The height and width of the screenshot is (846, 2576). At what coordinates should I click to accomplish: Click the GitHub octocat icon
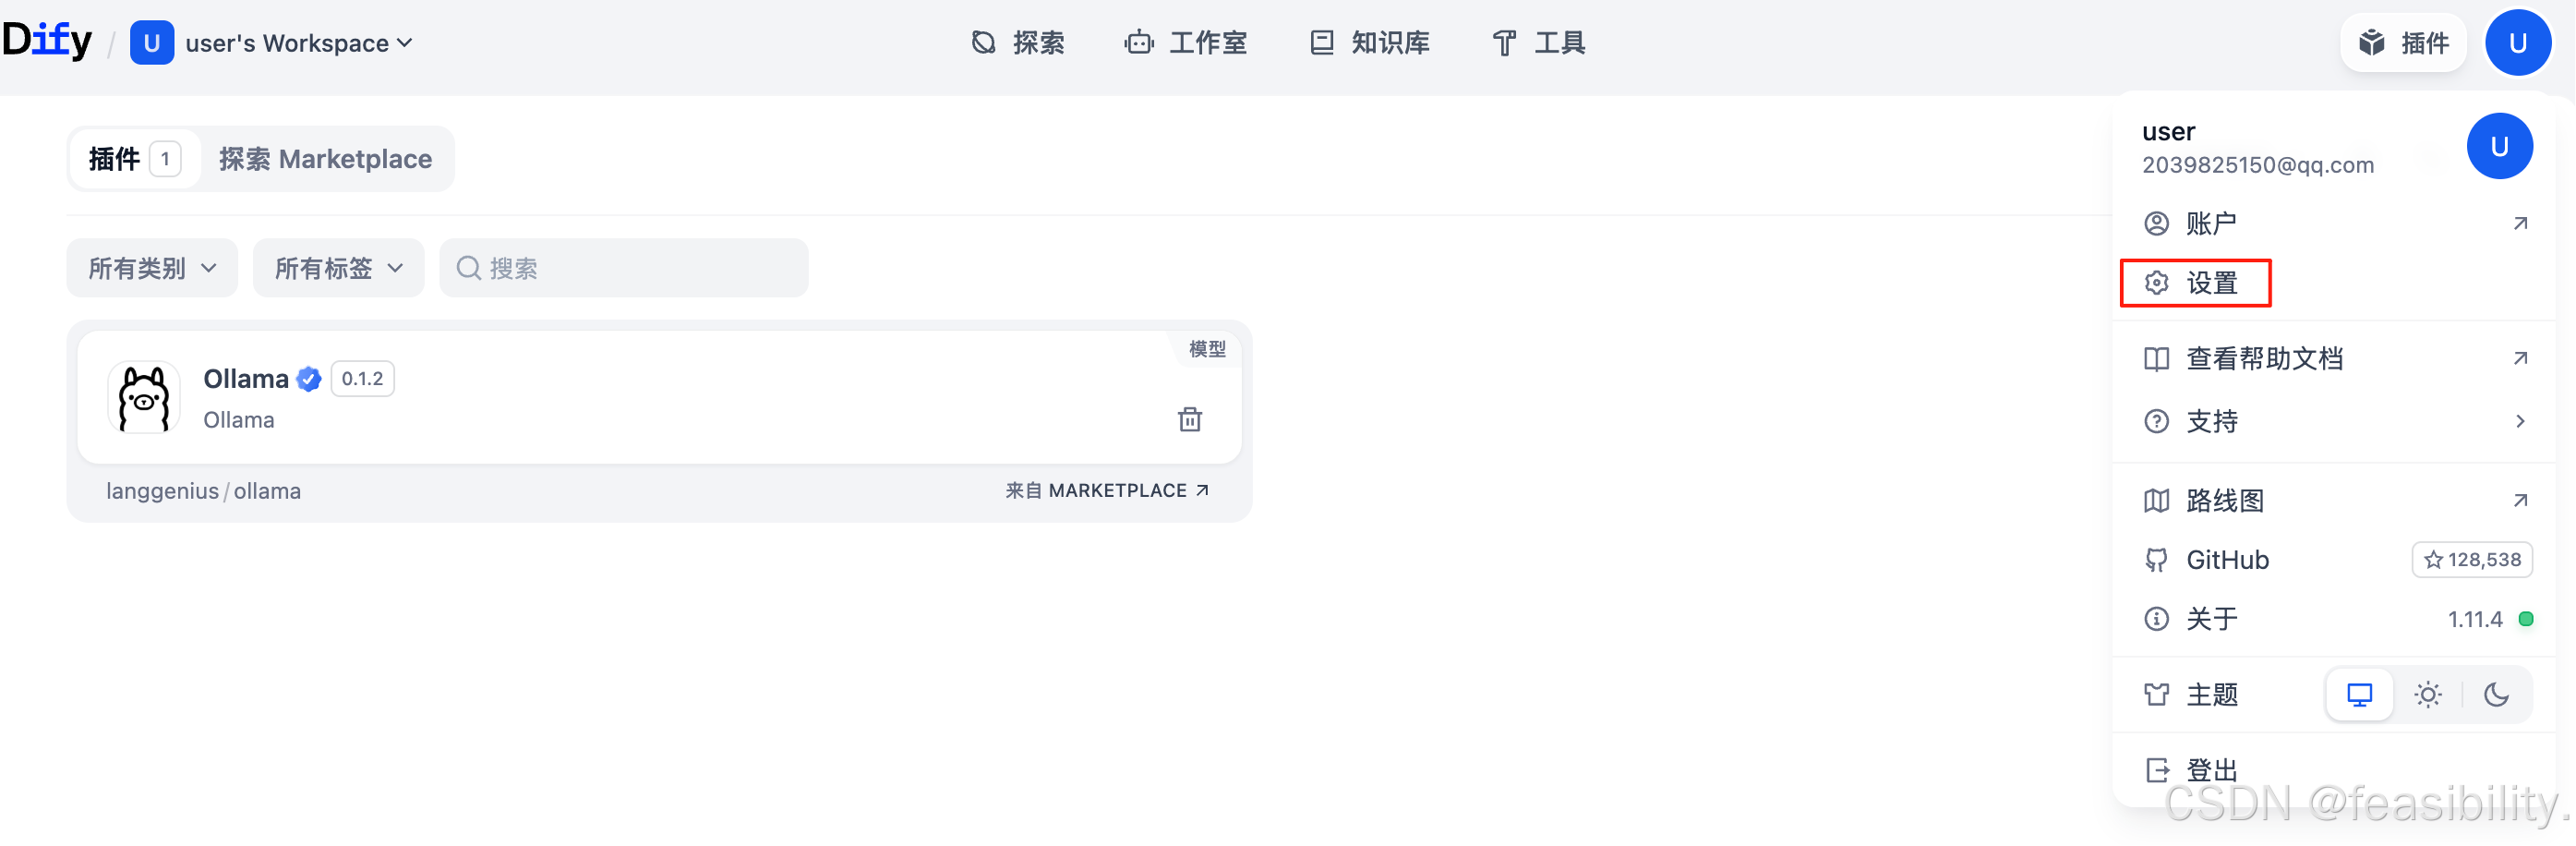tap(2156, 560)
